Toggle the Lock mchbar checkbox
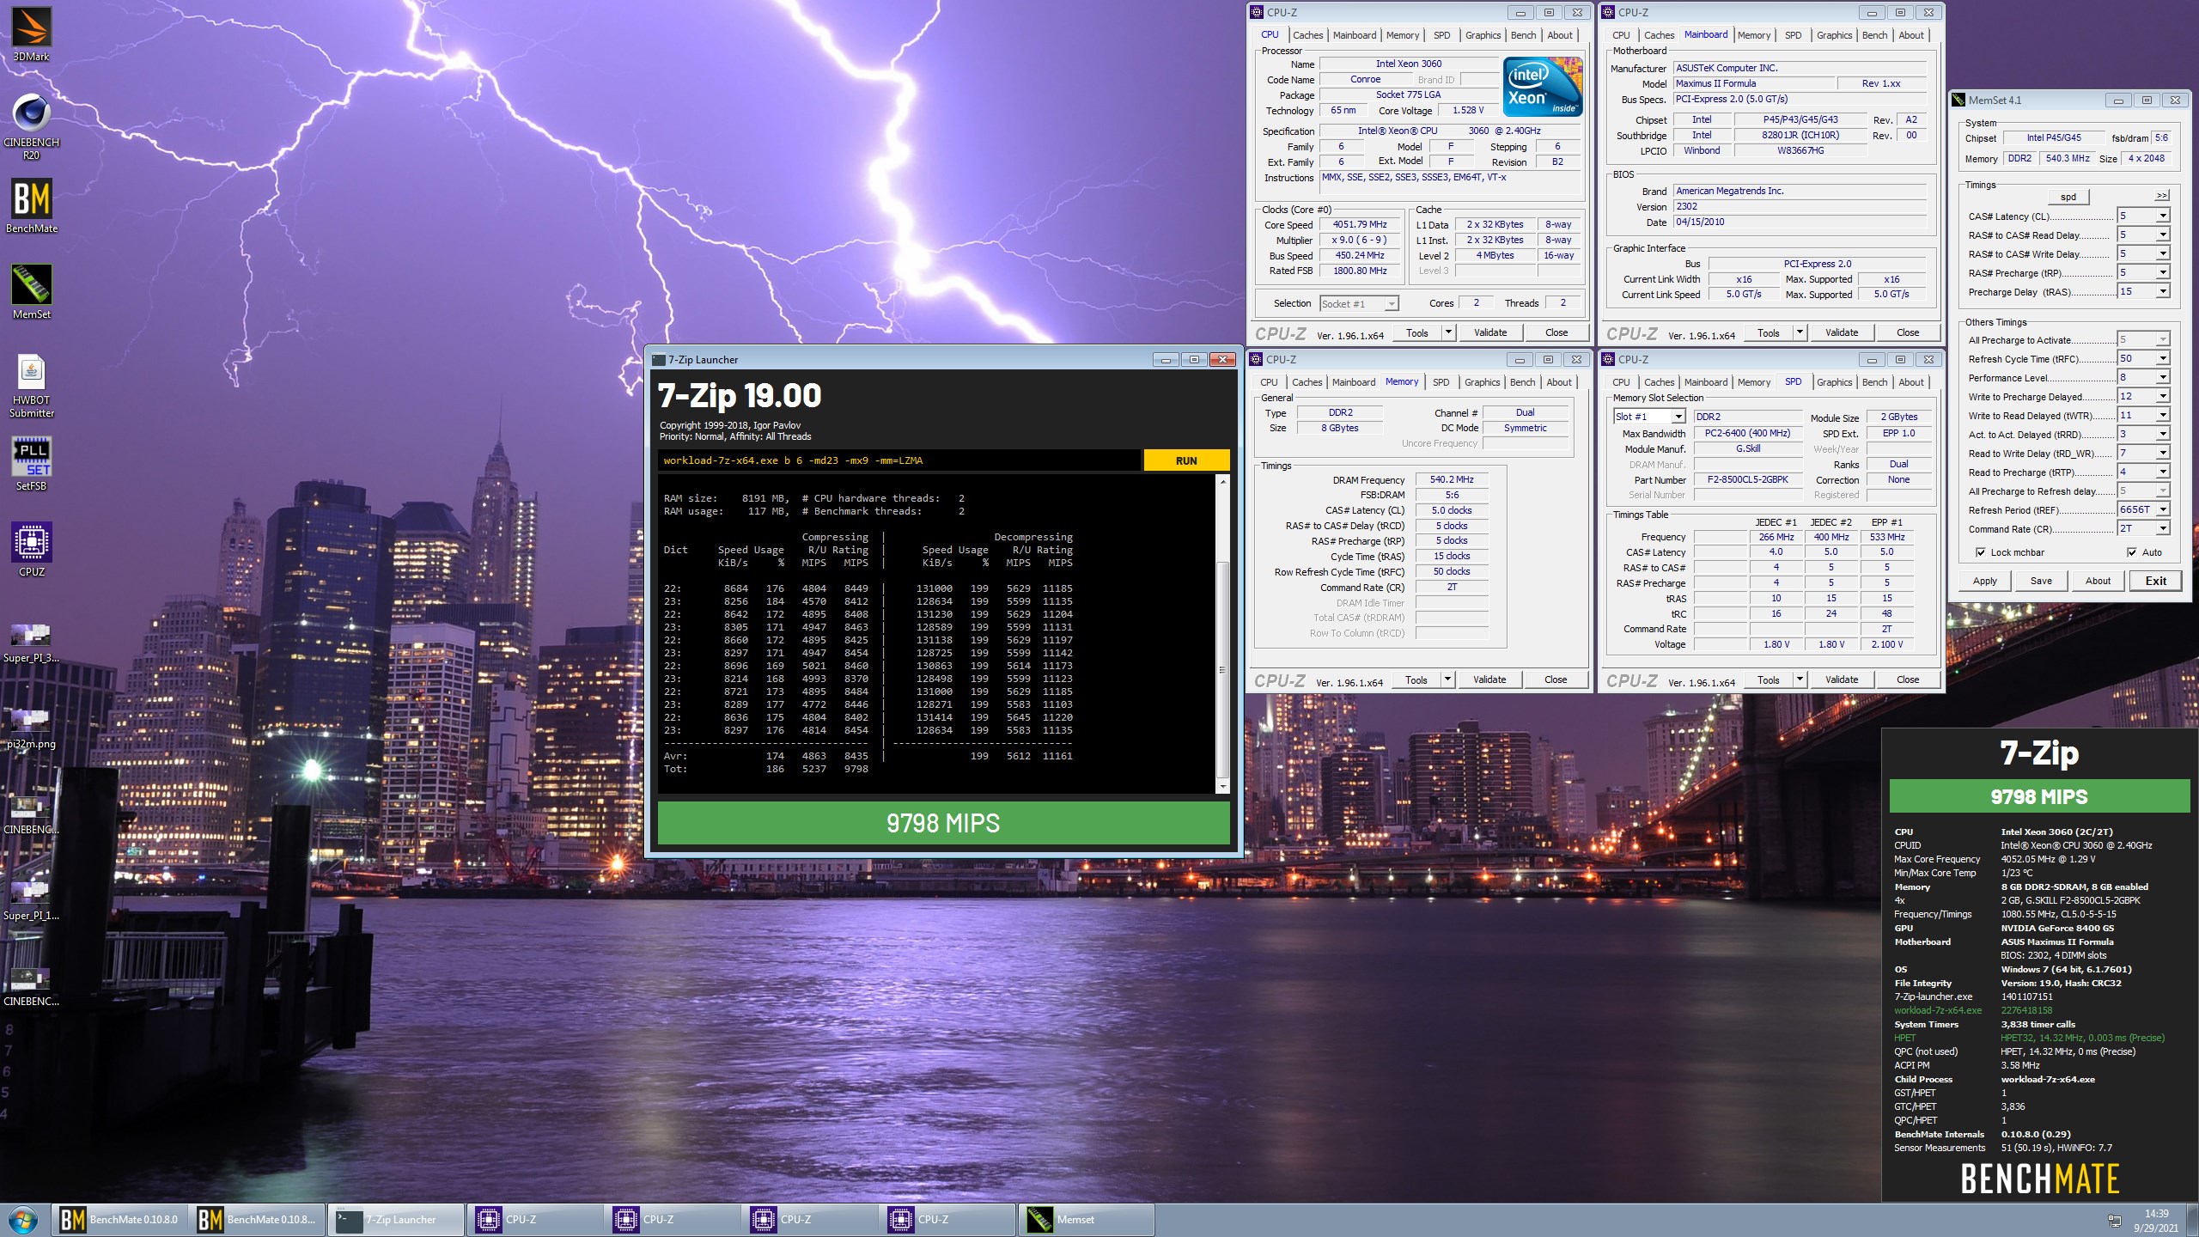This screenshot has width=2199, height=1237. 1980,552
